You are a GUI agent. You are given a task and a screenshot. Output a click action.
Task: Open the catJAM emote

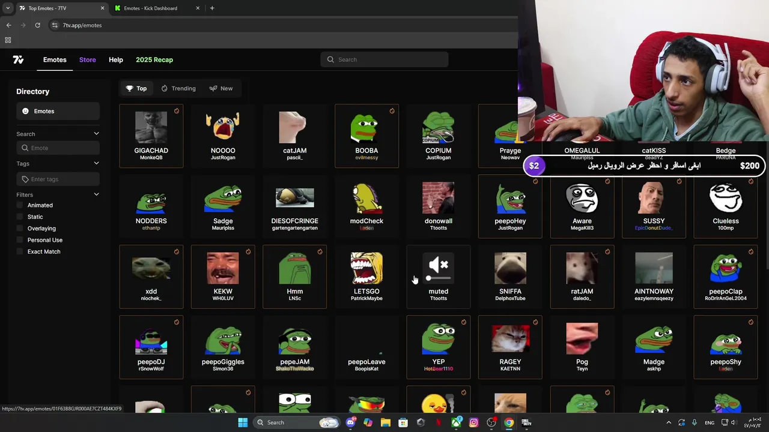point(295,136)
